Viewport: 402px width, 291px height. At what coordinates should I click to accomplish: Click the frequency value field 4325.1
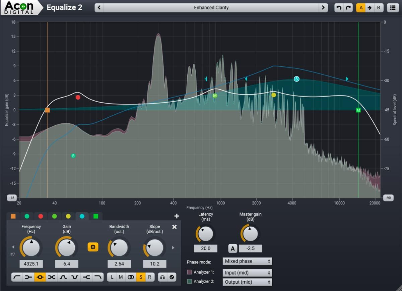click(x=31, y=264)
